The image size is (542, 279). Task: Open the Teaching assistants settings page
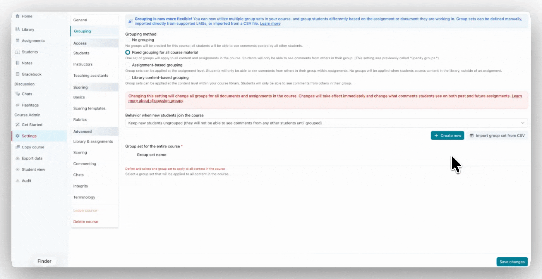coord(91,76)
